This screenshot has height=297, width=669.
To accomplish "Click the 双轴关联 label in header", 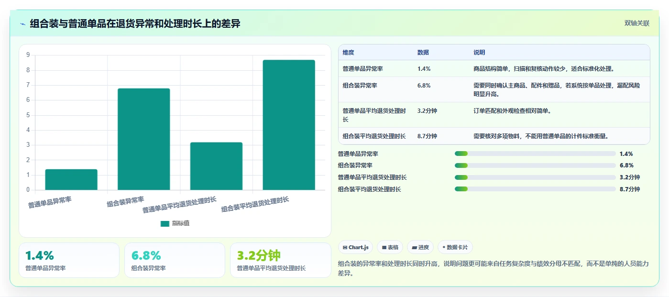I will coord(636,23).
